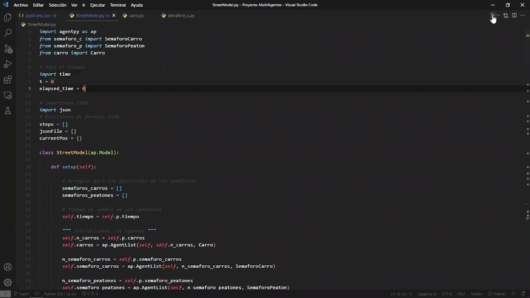Screen dimensions: 530x298
Task: Open the Testing flask view
Action: tap(7, 111)
